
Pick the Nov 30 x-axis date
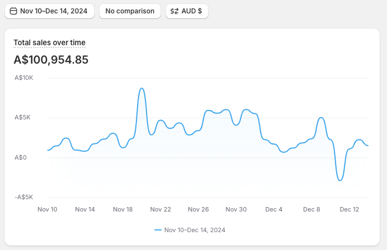point(236,210)
